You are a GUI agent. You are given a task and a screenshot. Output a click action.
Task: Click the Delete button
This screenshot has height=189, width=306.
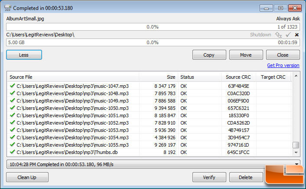coord(246,177)
